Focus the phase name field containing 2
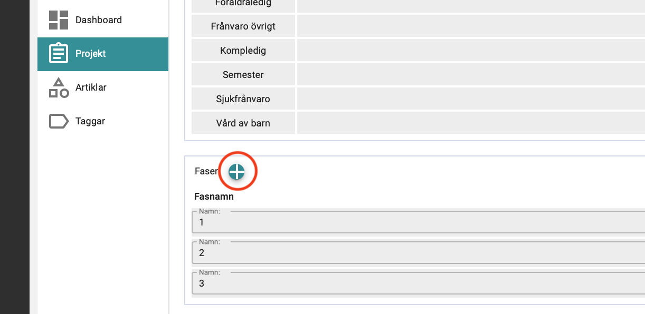This screenshot has width=645, height=314. (418, 253)
